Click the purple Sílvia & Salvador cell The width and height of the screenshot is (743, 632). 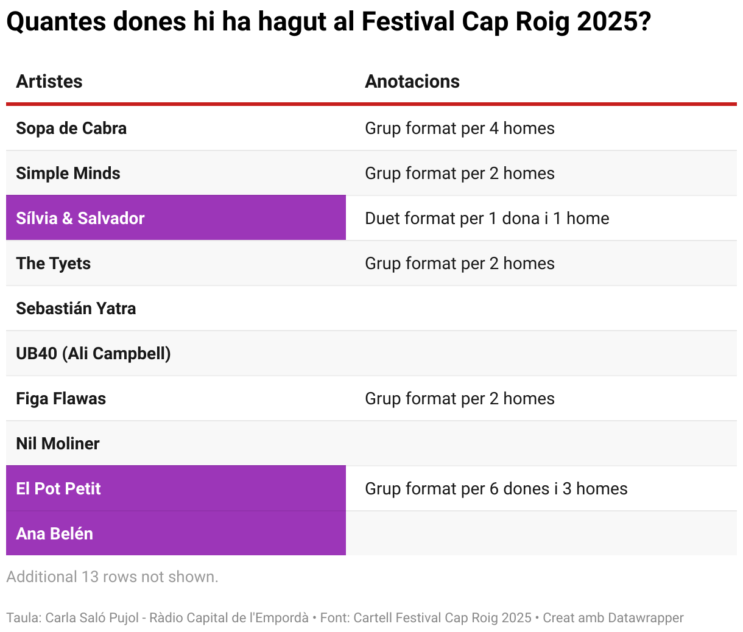(176, 218)
